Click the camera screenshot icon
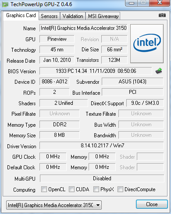The width and height of the screenshot is (171, 214). [162, 15]
